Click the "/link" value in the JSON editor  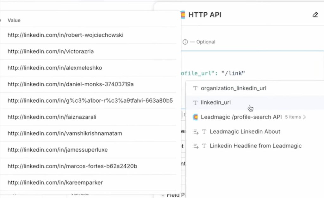(x=233, y=73)
